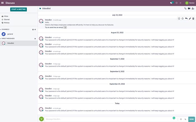The image size is (196, 122).
Task: Start a new direct message with plus
Action: [35, 39]
